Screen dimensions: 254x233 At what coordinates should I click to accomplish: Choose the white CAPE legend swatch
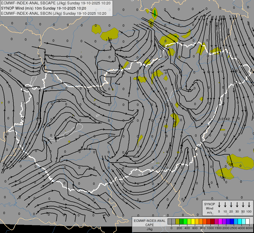(248, 221)
